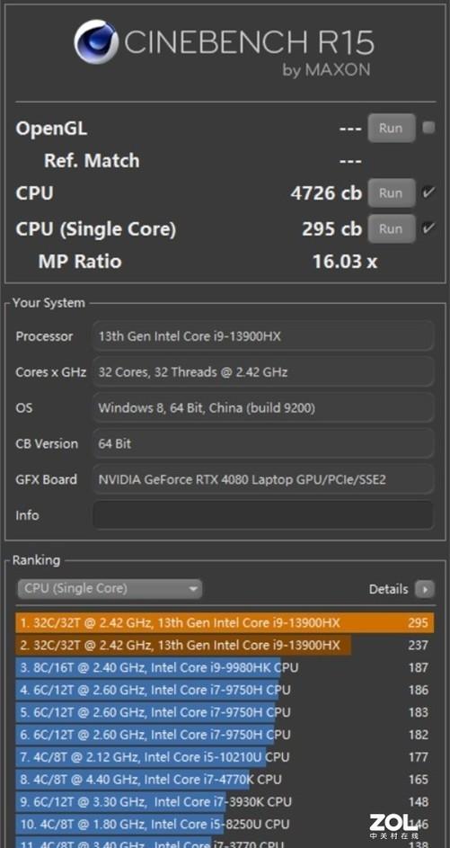Screen dimensions: 450x848
Task: Click the Details label in Ranking panel
Action: point(388,589)
